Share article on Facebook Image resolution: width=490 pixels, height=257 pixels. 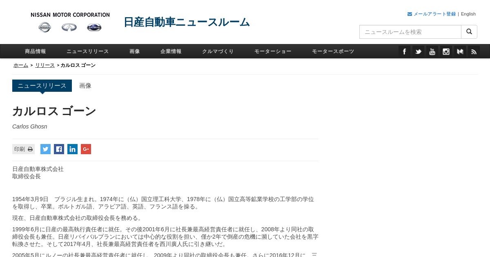click(59, 149)
